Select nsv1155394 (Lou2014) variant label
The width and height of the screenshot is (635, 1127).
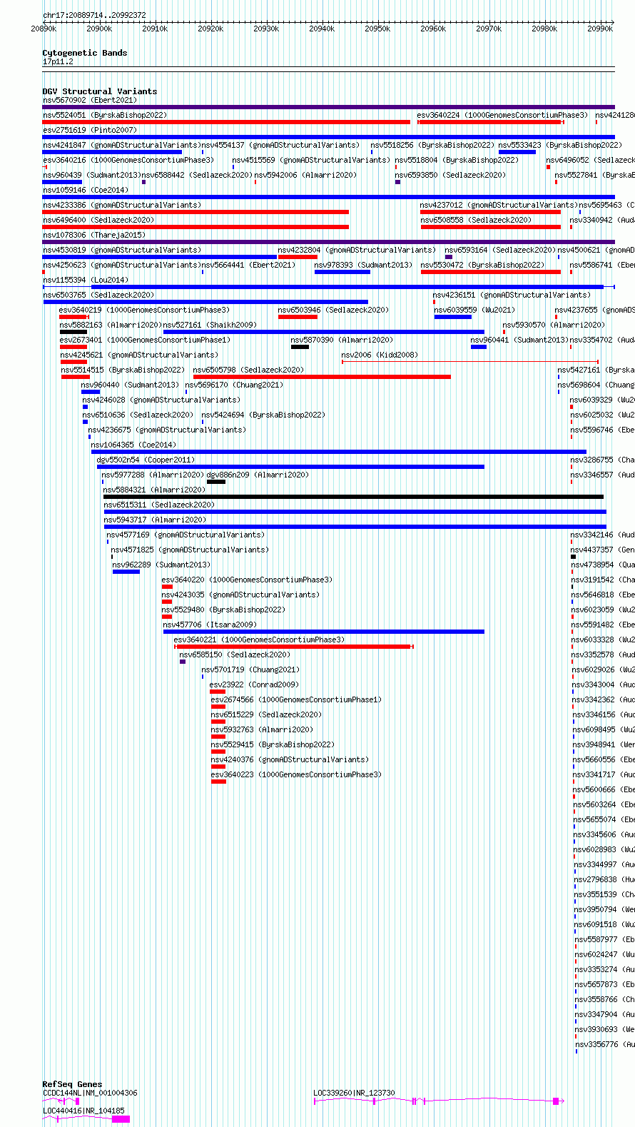(x=85, y=280)
